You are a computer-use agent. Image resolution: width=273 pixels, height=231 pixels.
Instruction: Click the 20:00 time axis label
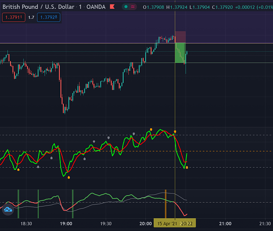145,224
